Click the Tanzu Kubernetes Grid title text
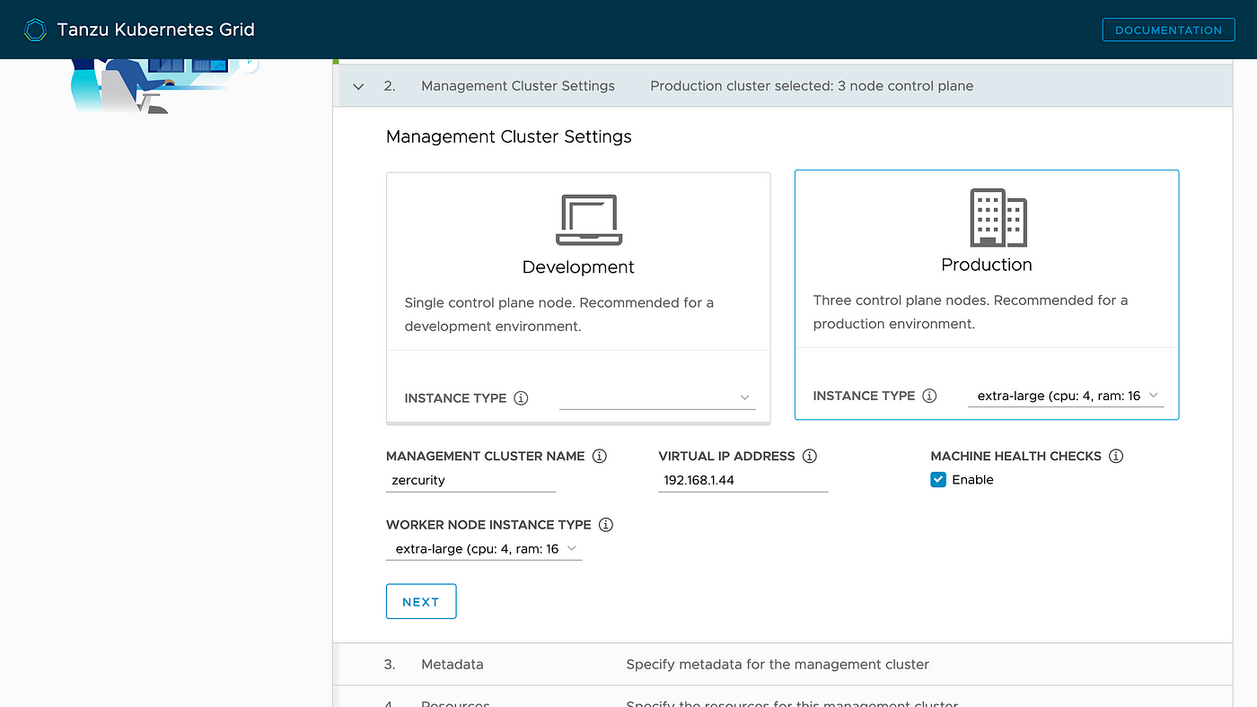This screenshot has height=707, width=1257. [x=156, y=30]
